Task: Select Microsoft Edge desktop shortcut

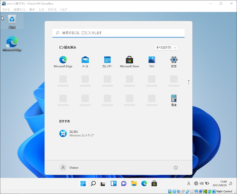Action: click(x=12, y=44)
